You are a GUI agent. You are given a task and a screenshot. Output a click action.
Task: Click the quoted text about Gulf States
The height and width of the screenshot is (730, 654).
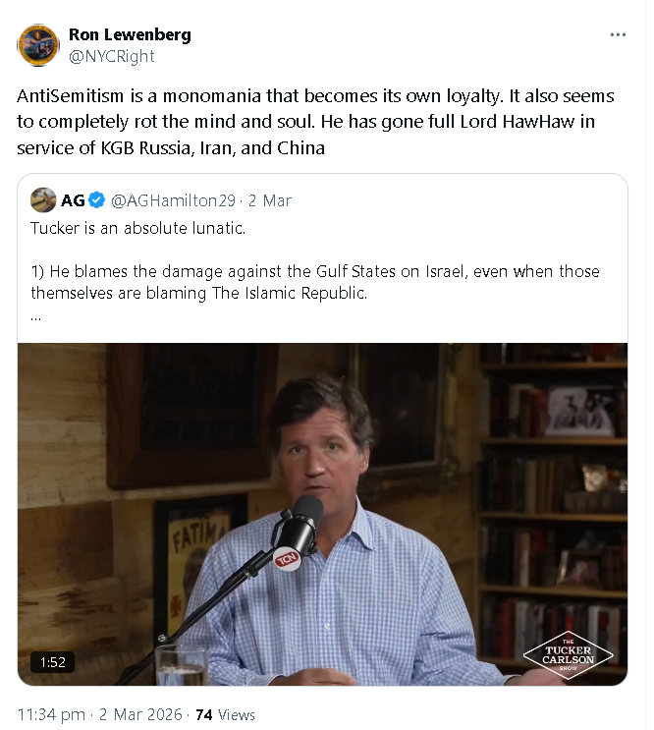coord(315,282)
